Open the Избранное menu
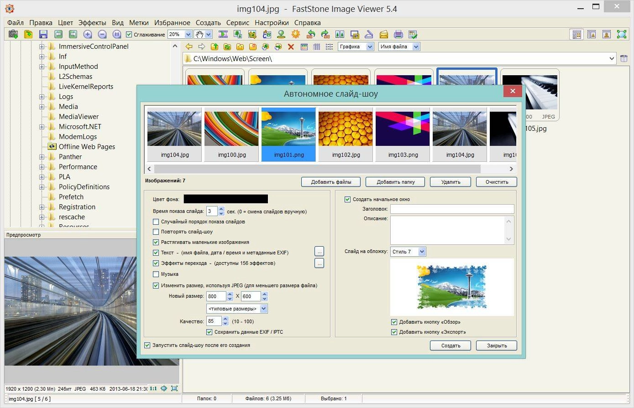The width and height of the screenshot is (634, 408). coord(172,22)
